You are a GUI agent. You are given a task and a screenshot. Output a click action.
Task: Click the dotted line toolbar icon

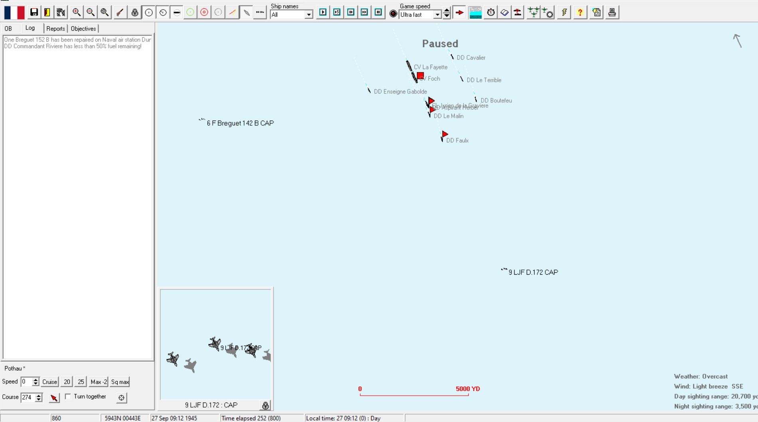pos(260,13)
